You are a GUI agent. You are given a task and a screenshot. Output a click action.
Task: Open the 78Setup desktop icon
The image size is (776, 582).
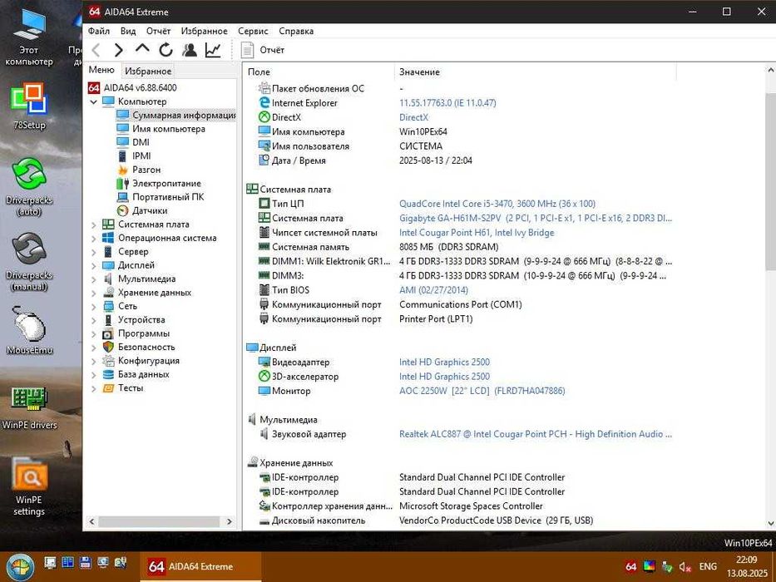pos(29,106)
